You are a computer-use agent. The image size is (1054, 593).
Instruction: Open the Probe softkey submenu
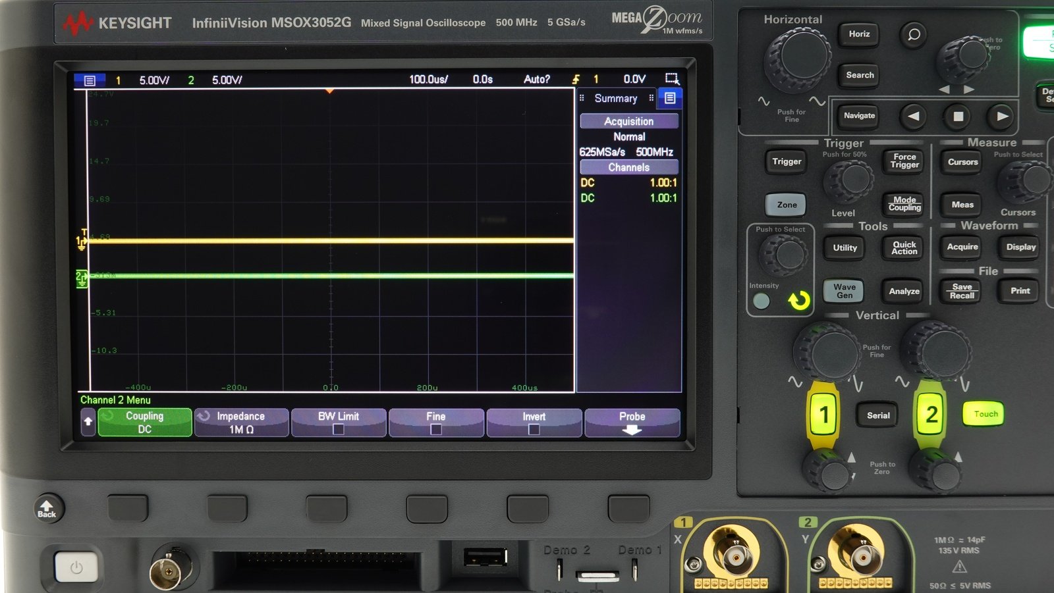(632, 423)
